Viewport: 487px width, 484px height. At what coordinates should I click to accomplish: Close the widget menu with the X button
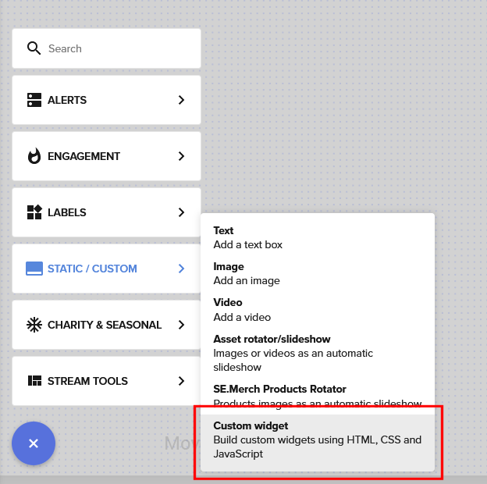point(34,443)
